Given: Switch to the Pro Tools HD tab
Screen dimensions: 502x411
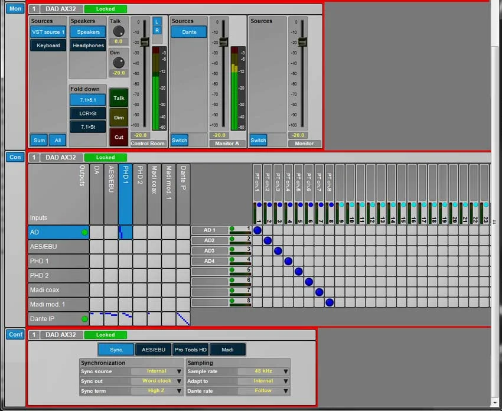Looking at the screenshot, I should click(x=191, y=350).
